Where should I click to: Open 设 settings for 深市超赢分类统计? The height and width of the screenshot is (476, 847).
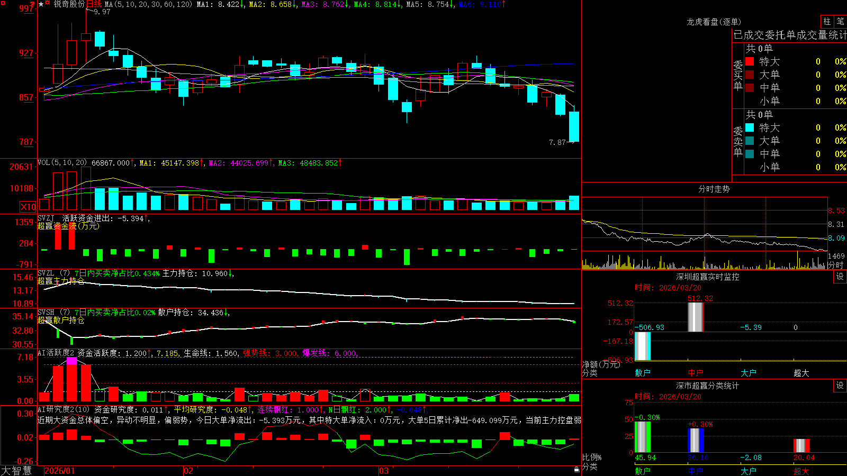click(x=840, y=386)
